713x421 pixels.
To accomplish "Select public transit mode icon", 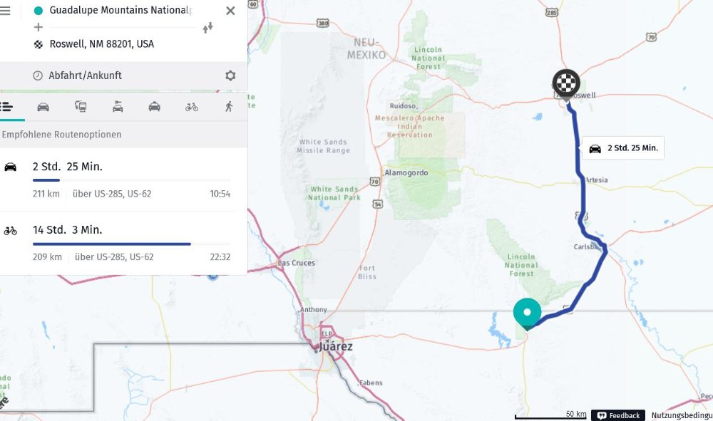I will [81, 107].
